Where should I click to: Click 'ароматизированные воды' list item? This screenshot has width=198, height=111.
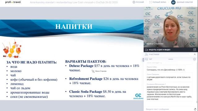30,92
